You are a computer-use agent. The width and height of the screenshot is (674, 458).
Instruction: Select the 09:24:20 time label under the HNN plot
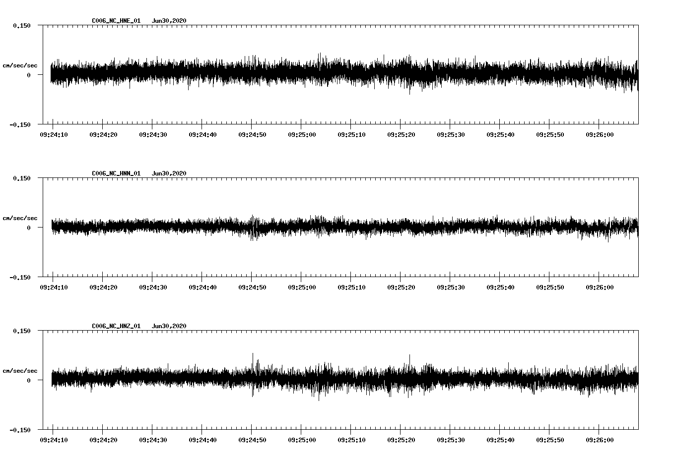[x=103, y=287]
